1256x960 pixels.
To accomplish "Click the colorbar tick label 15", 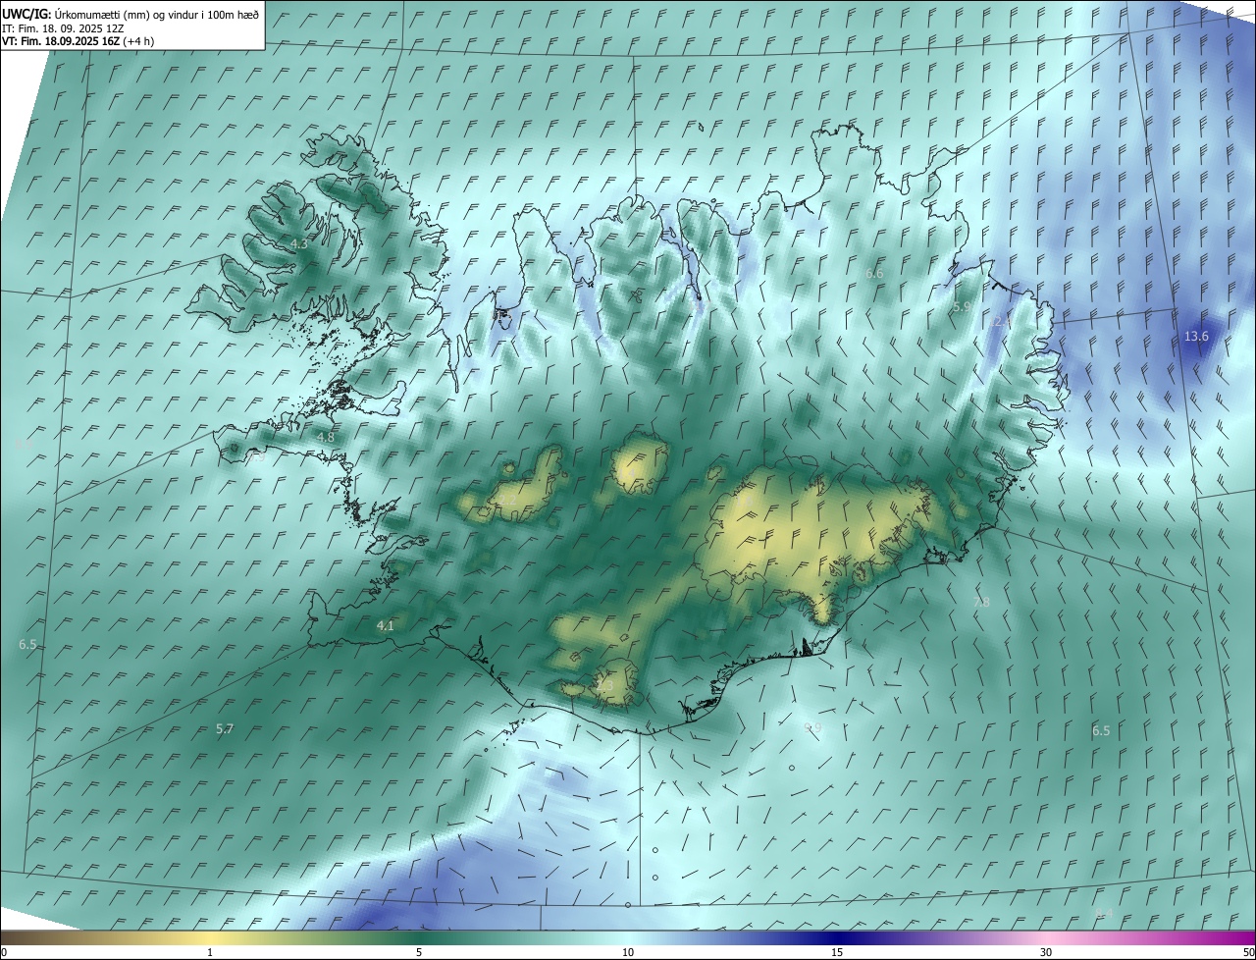I will point(837,952).
